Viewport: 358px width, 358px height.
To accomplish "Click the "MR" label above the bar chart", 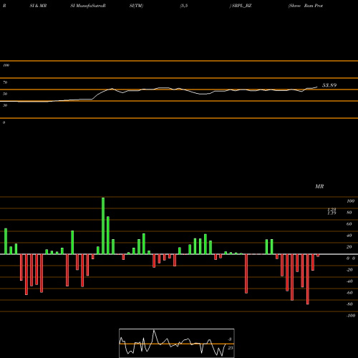I will (x=319, y=186).
